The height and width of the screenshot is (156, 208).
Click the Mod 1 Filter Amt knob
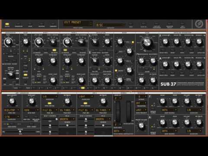tap(53, 61)
